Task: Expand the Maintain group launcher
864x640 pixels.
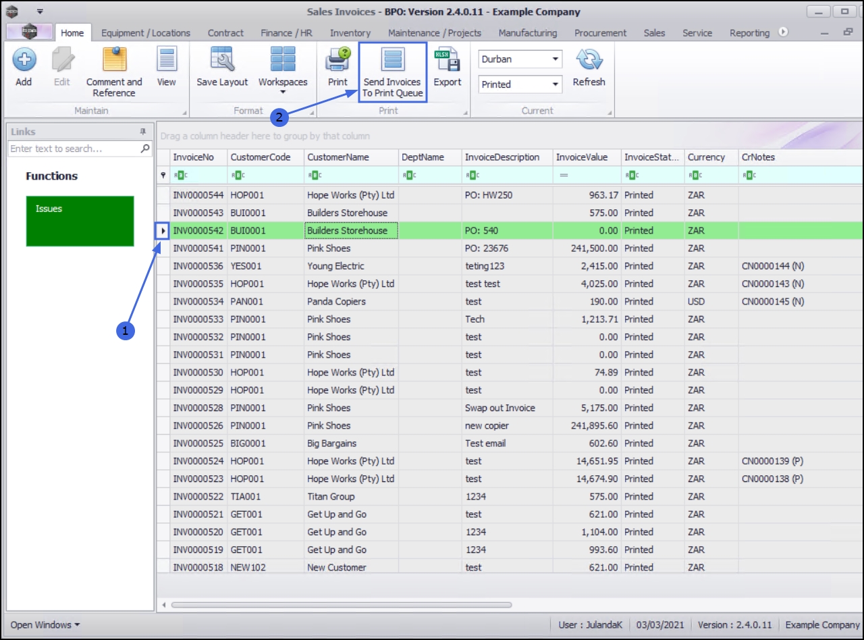Action: [185, 112]
